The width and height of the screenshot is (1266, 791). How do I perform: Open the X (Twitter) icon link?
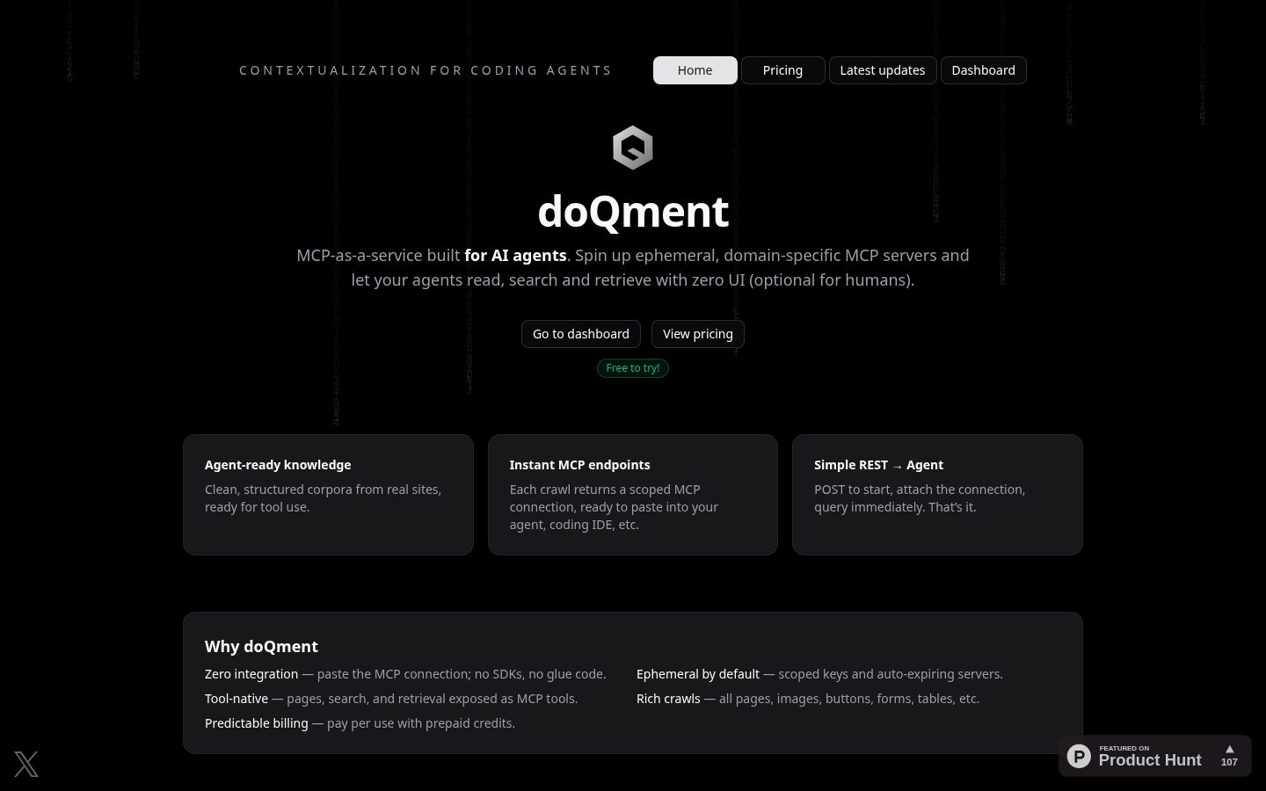click(x=26, y=764)
